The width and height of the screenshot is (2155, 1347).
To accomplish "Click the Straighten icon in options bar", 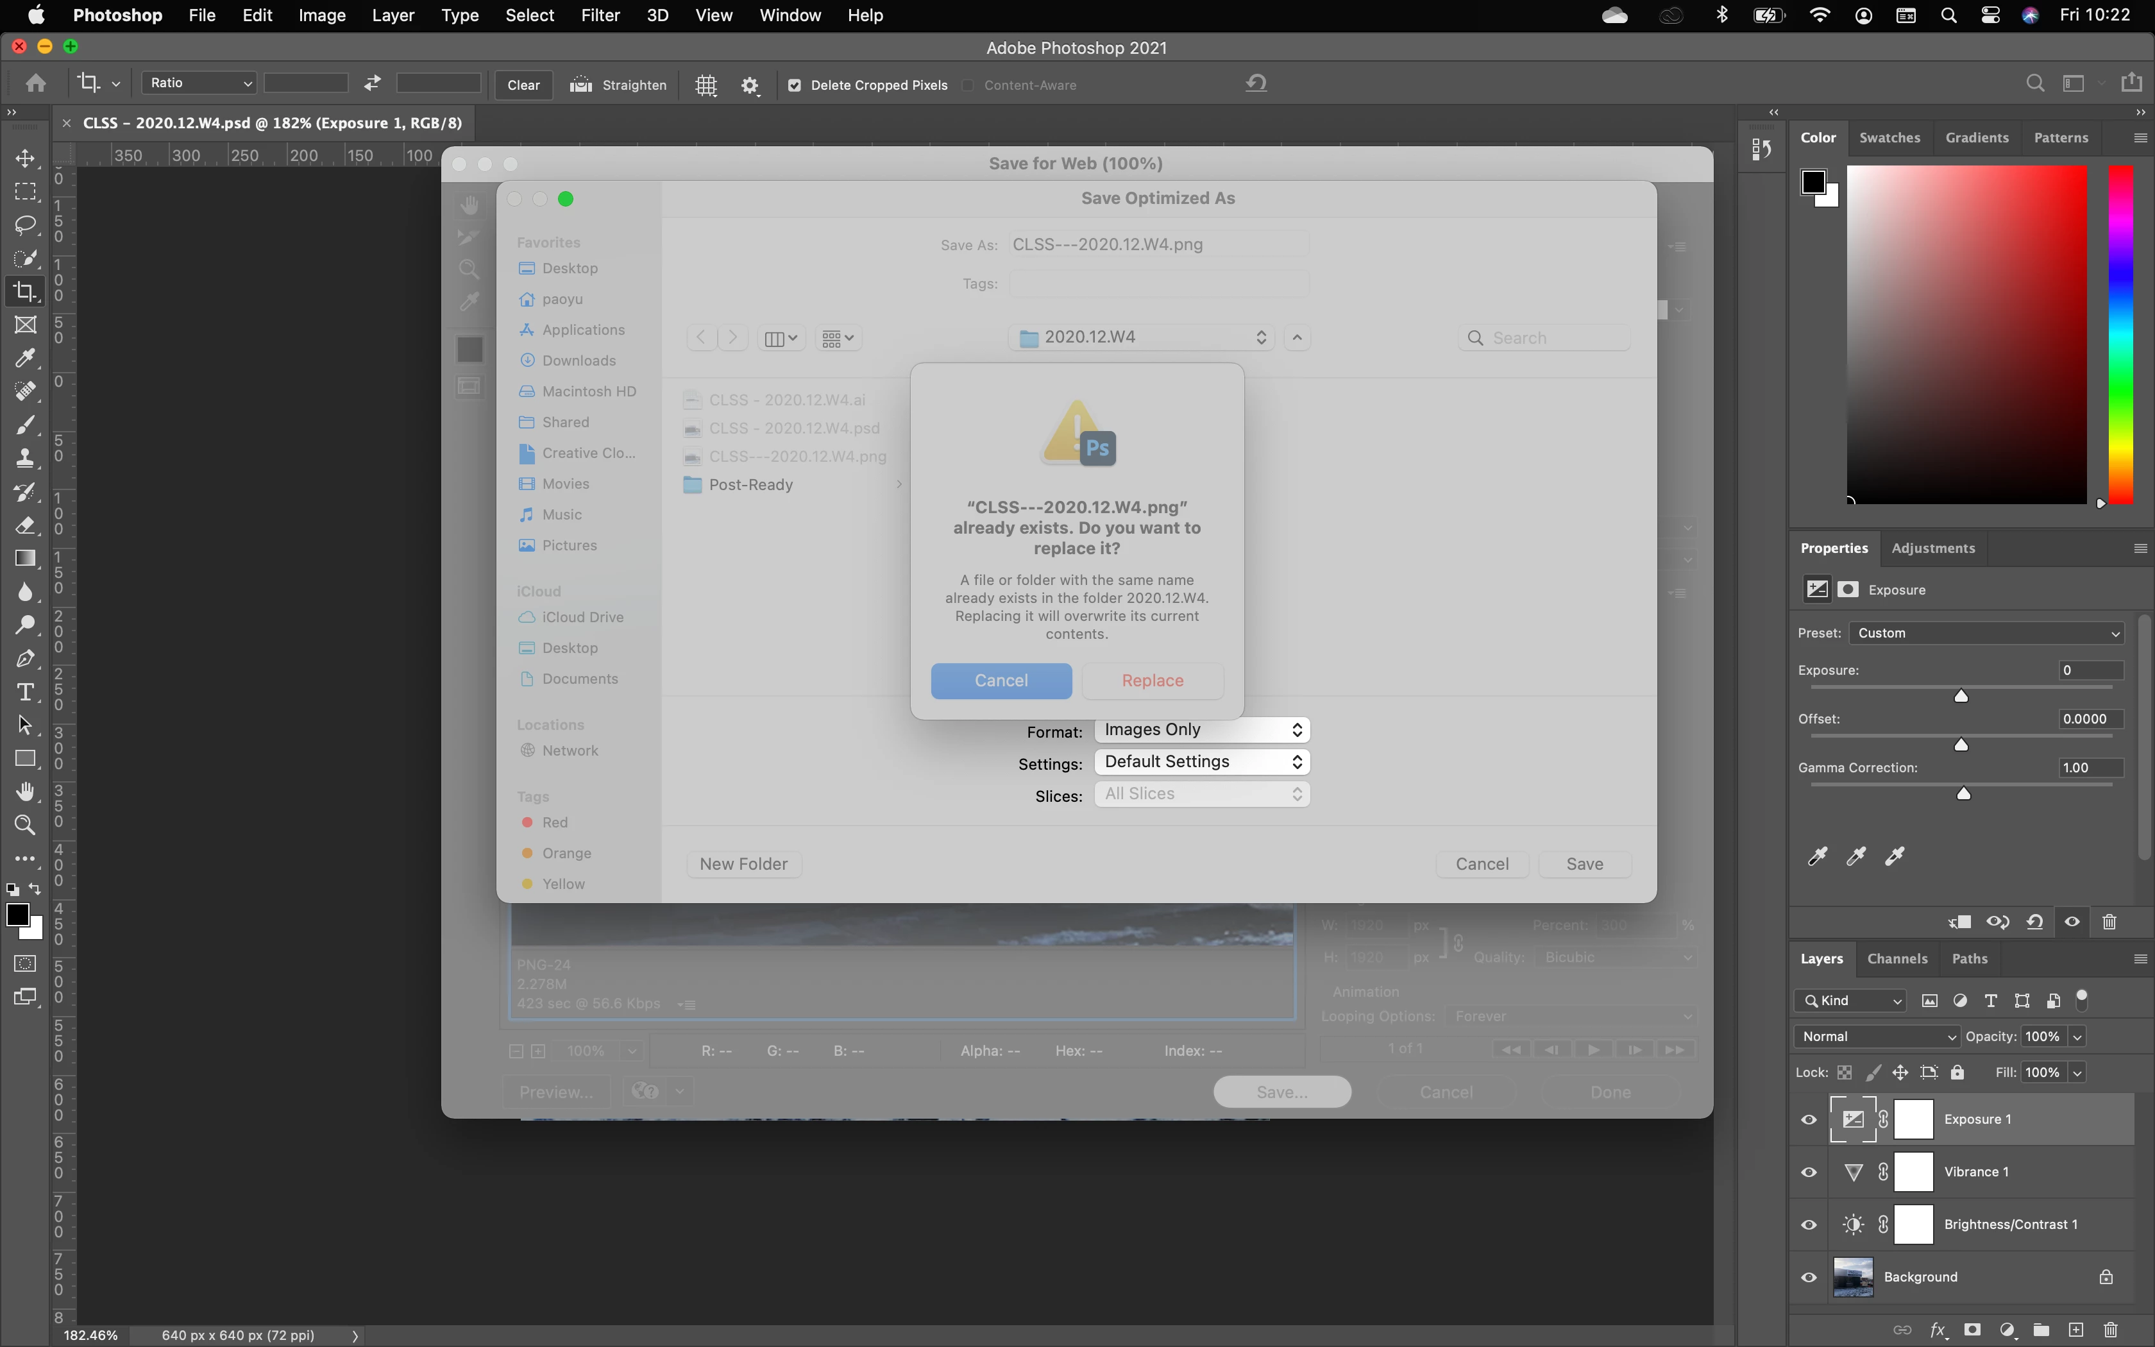I will click(582, 85).
